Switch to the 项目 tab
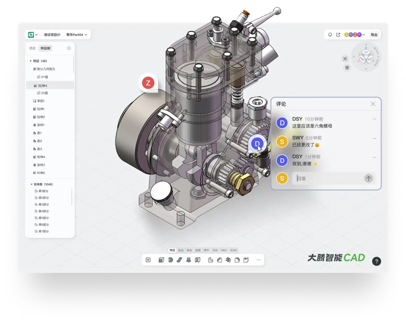The image size is (406, 321). [x=32, y=48]
